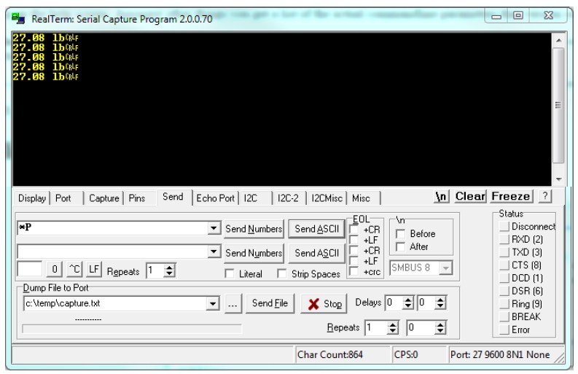578x374 pixels.
Task: Click the send Repeats stepper arrows
Action: point(169,270)
